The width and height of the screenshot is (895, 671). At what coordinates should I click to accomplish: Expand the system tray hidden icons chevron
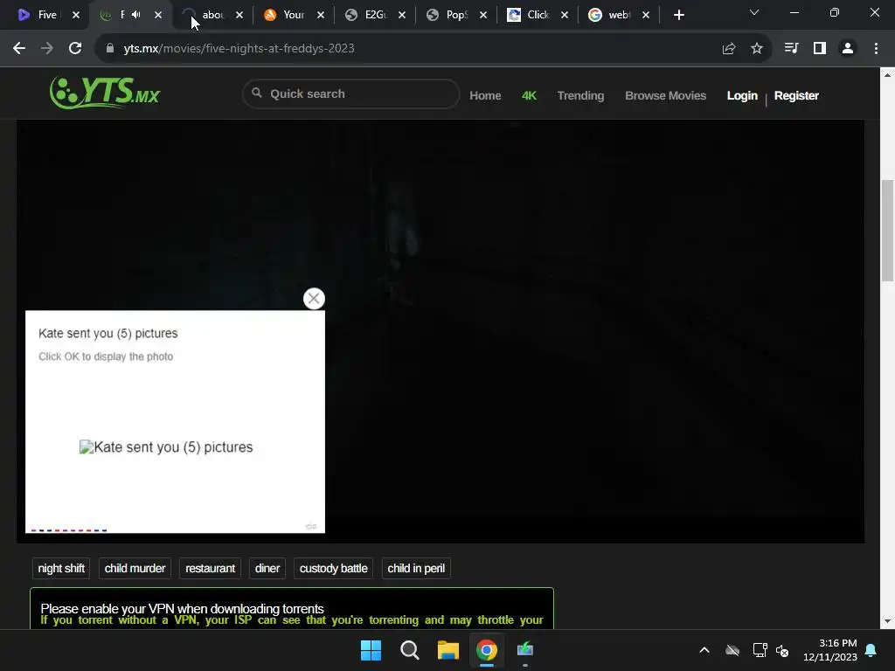(704, 650)
